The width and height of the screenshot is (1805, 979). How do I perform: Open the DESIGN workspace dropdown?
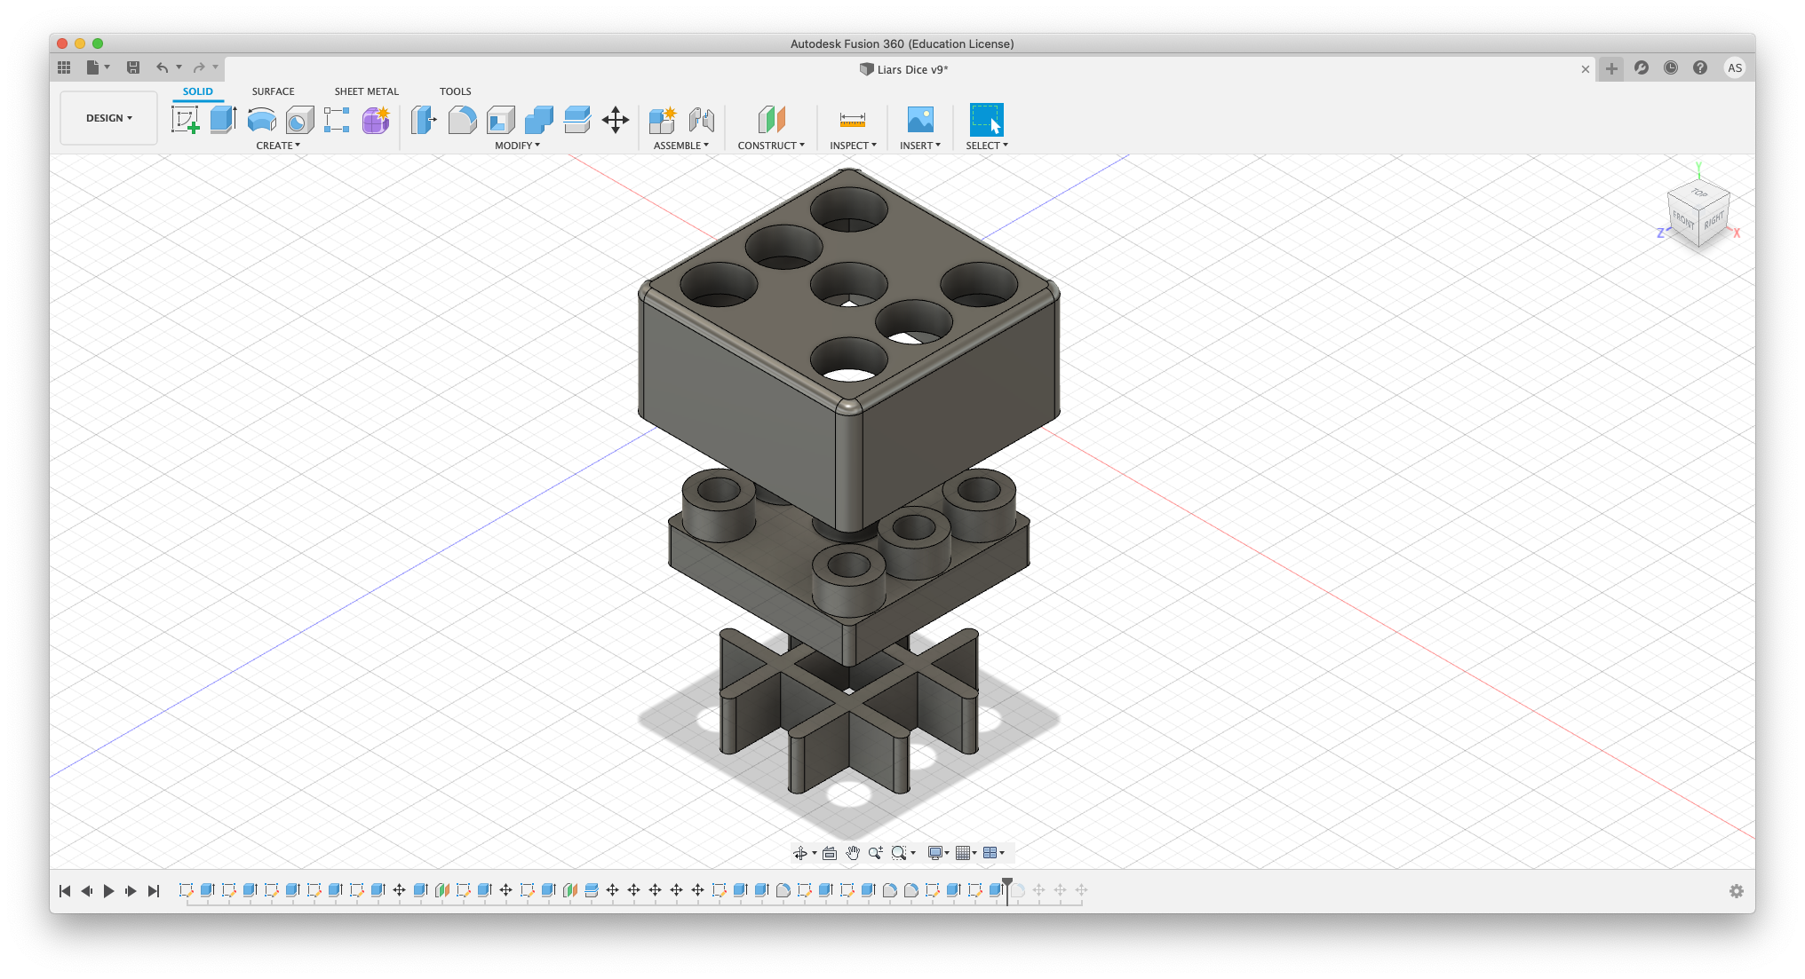click(108, 118)
